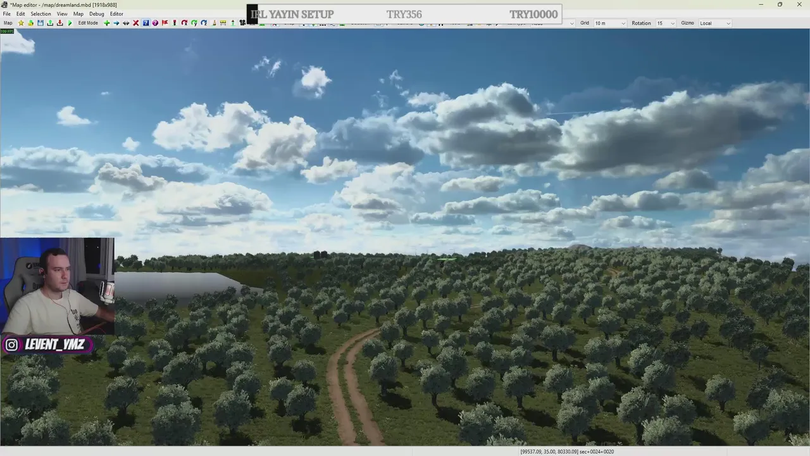Open the Selection menu

coord(40,14)
